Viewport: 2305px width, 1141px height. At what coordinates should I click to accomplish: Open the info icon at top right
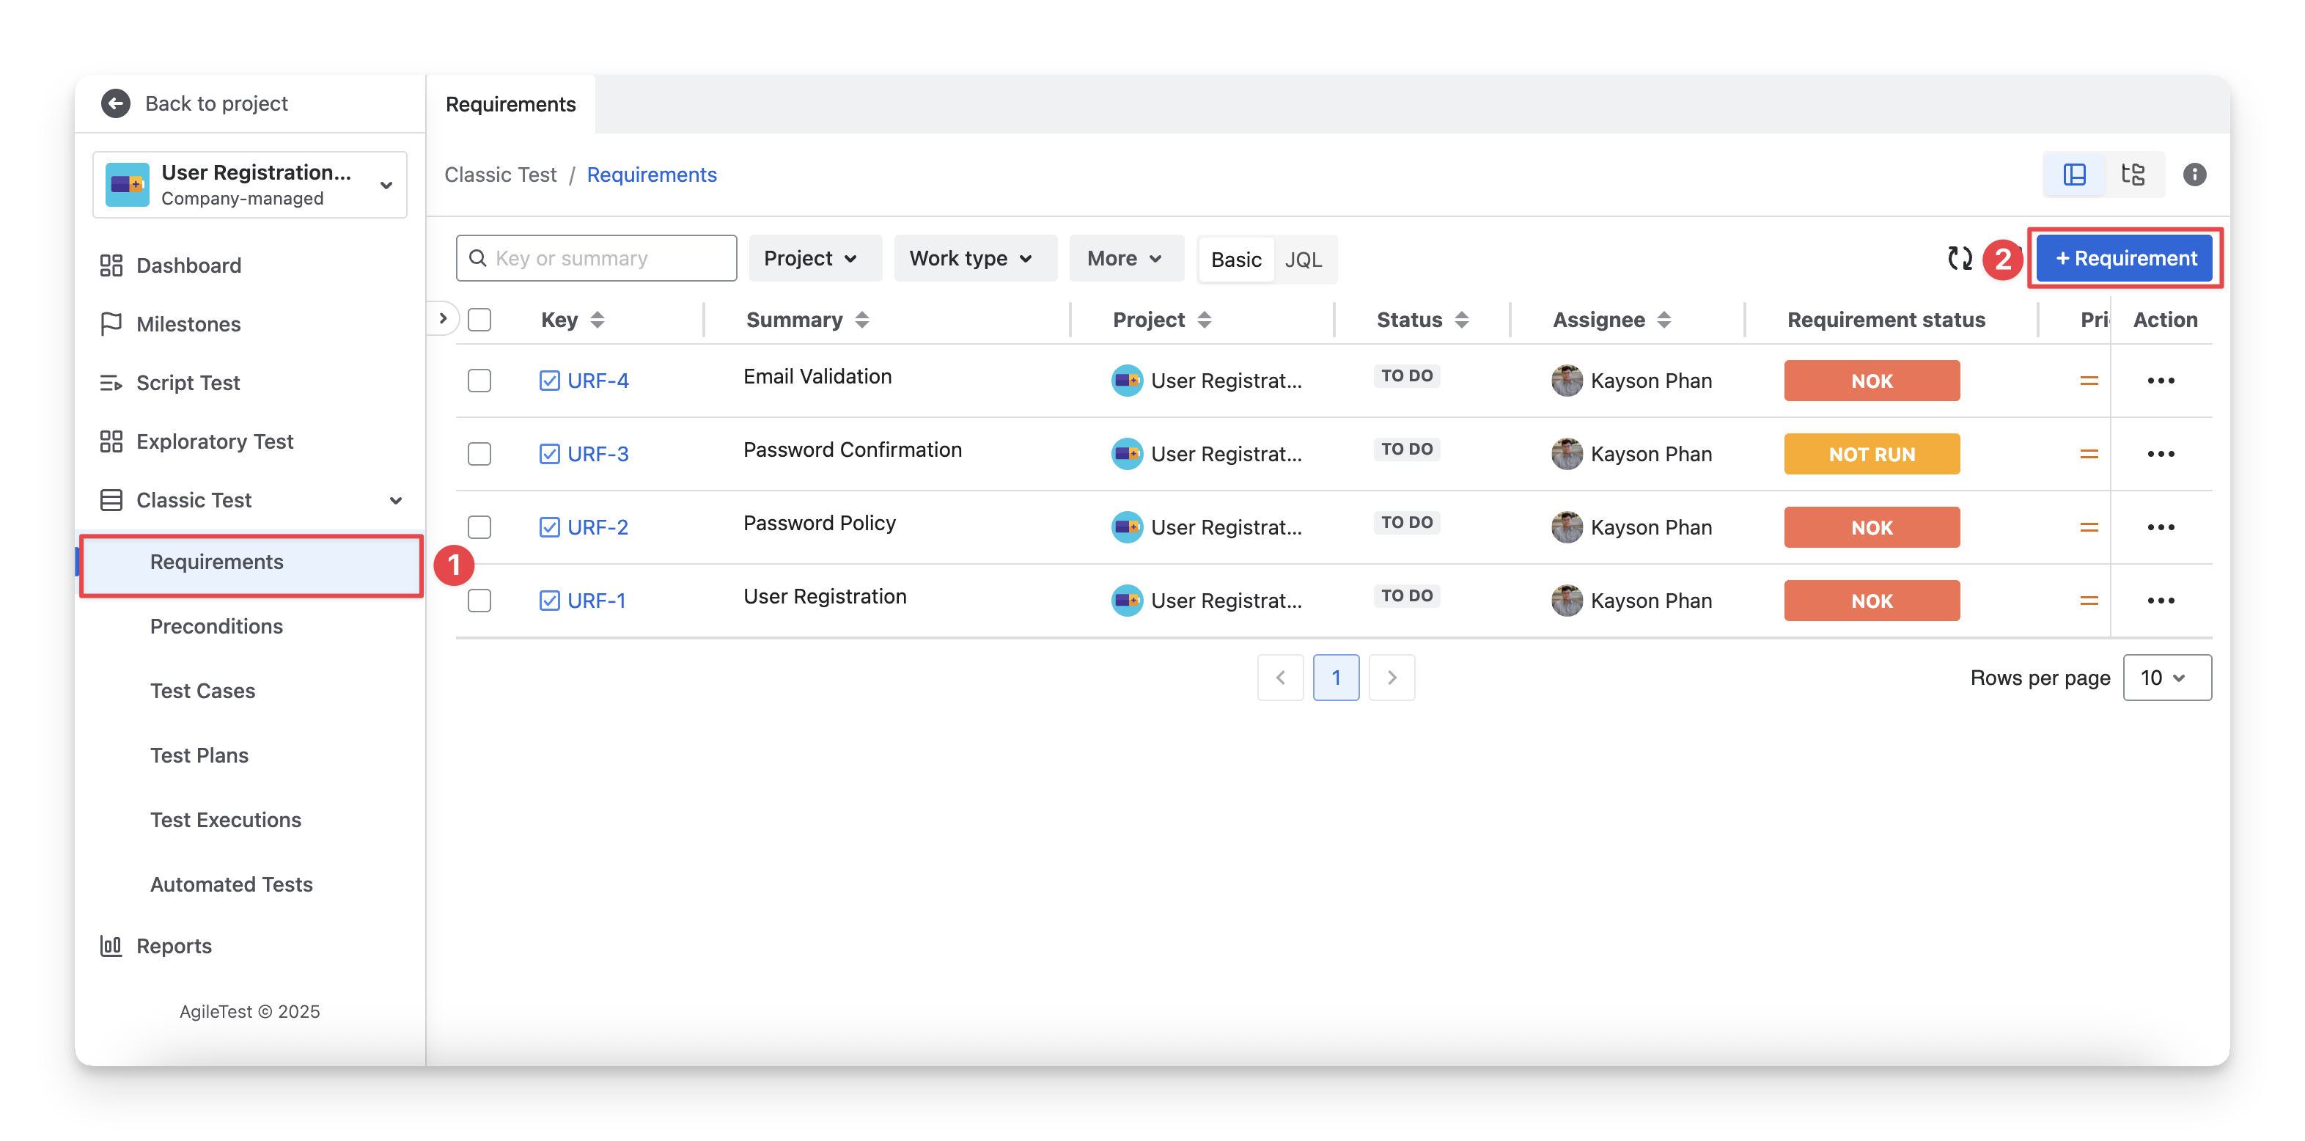tap(2194, 175)
